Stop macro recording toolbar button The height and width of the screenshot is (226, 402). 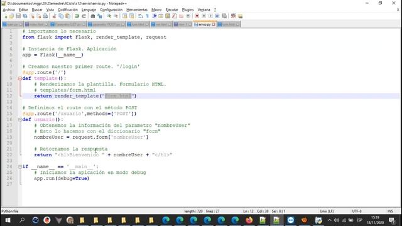(x=204, y=16)
